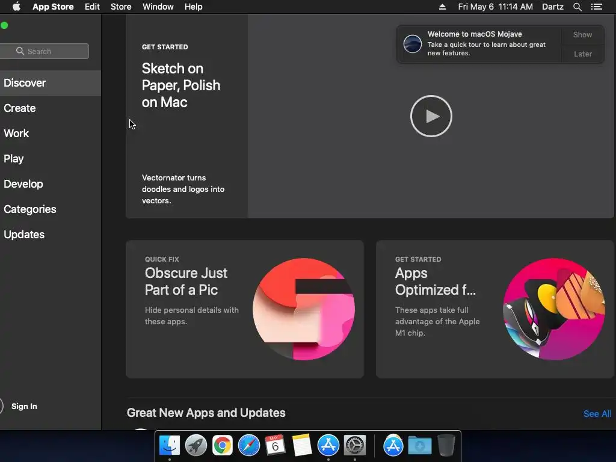Click 'These apps take full advantage' text
Viewport: 616px width, 462px height.
click(x=437, y=321)
